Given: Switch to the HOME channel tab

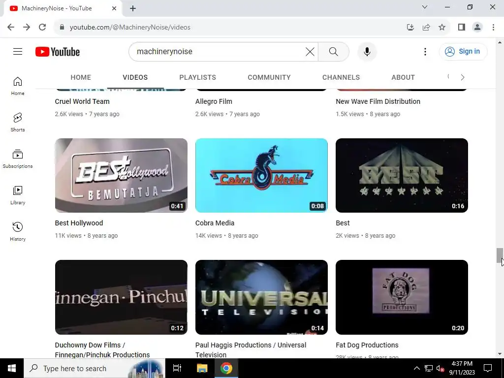Looking at the screenshot, I should pyautogui.click(x=81, y=77).
